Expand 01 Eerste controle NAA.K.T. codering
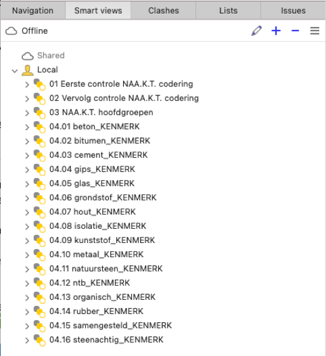This screenshot has width=326, height=356. coord(27,85)
